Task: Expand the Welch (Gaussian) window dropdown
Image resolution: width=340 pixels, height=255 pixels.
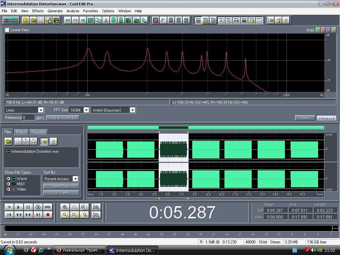Action: (132, 110)
